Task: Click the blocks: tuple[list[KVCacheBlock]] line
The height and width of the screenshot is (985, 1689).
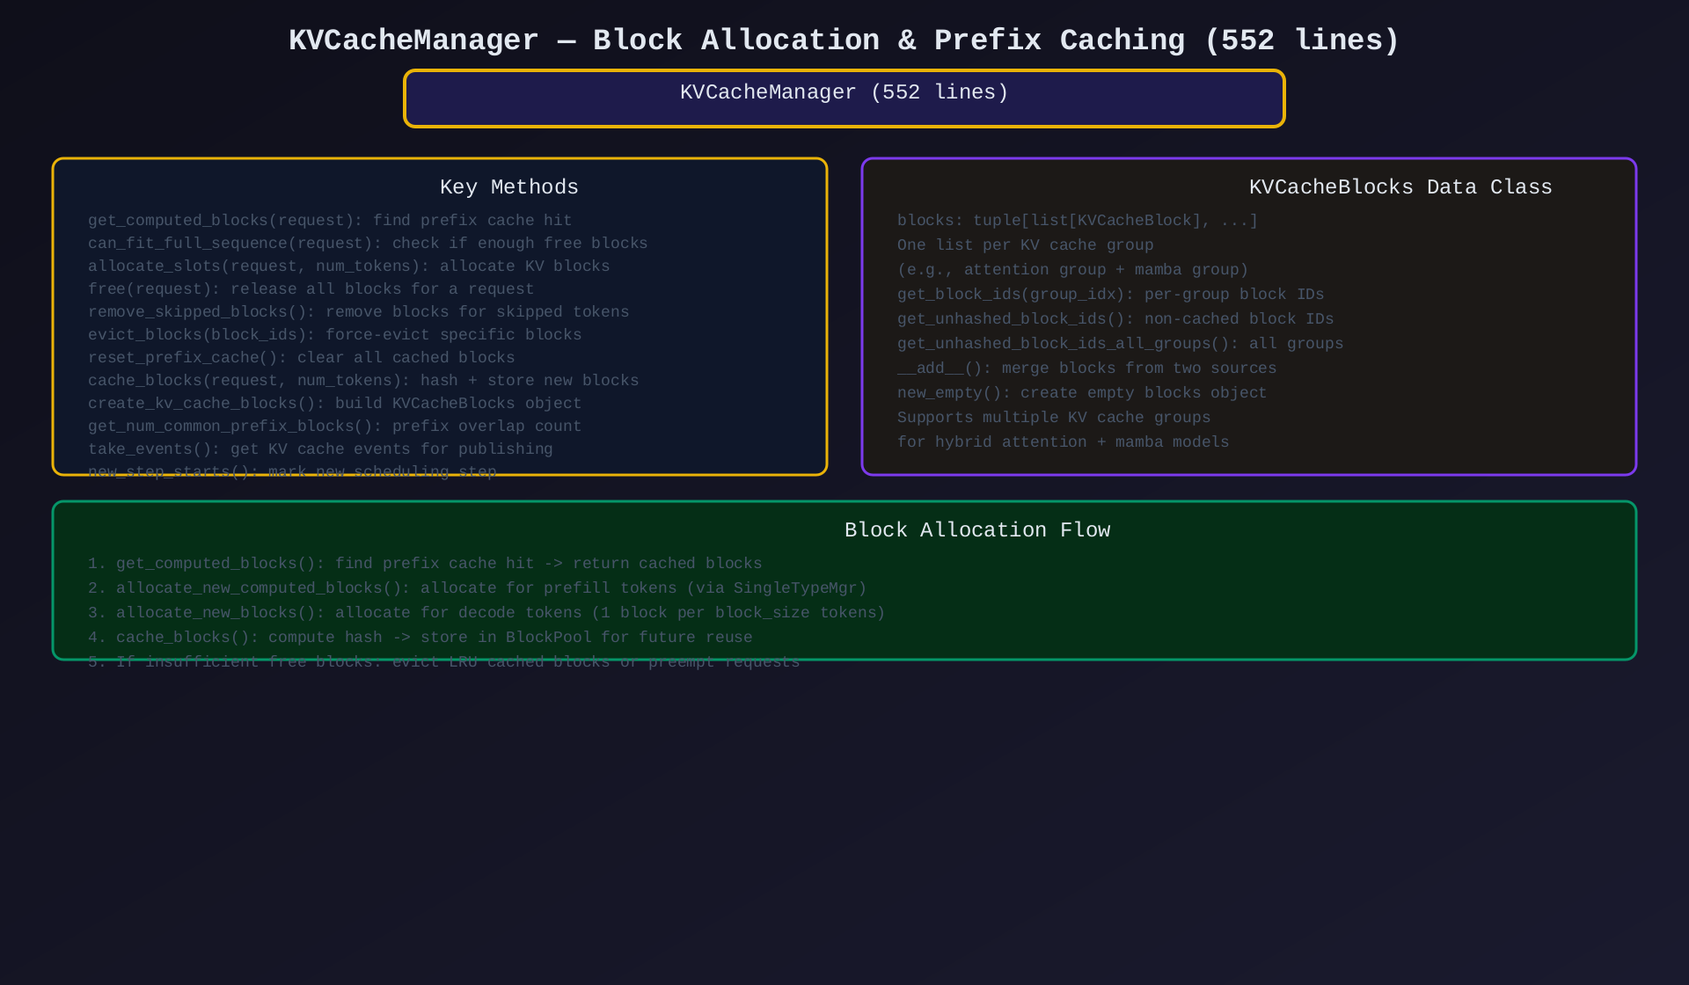Action: 1077,220
